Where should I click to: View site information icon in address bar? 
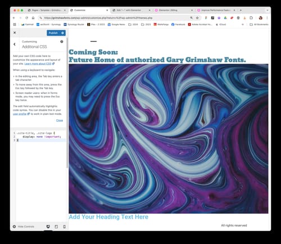40,18
